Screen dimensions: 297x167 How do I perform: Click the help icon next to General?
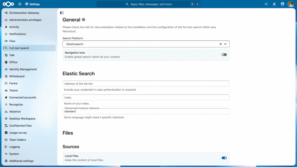pos(84,19)
